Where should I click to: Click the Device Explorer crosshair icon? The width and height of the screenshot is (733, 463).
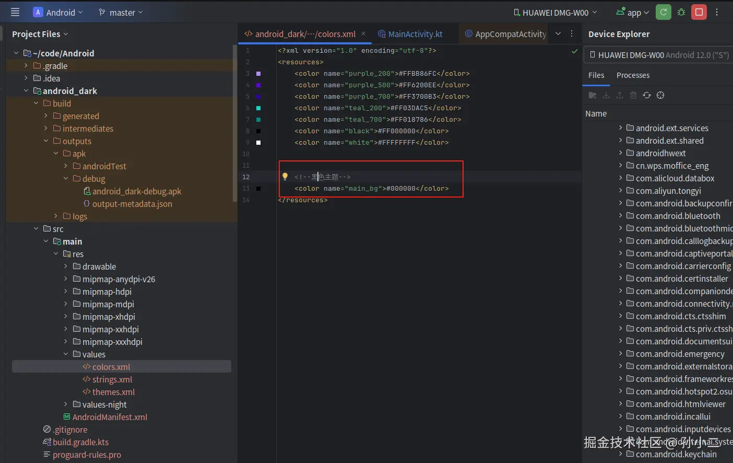coord(660,95)
